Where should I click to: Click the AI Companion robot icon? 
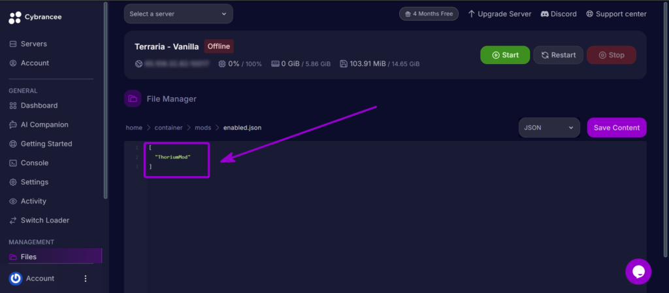13,125
